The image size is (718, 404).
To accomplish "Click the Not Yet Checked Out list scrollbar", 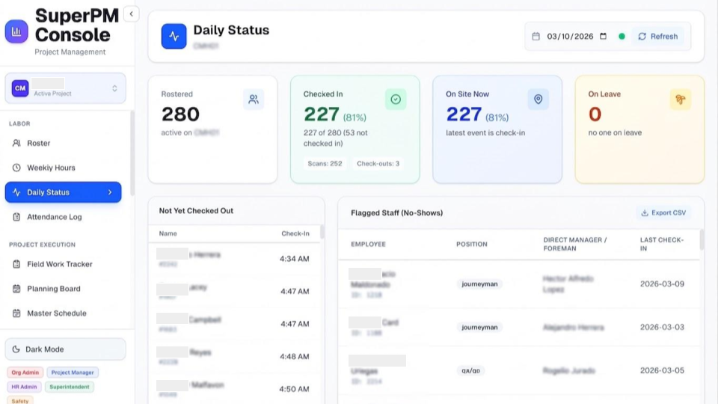I will (322, 232).
